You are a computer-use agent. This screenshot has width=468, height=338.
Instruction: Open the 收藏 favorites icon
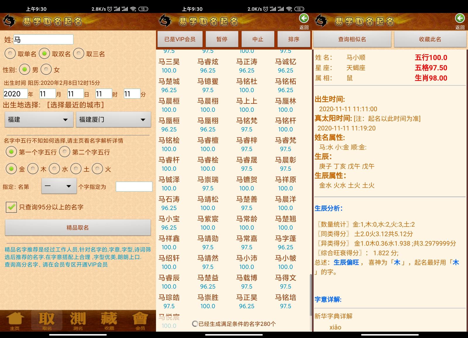(x=109, y=320)
